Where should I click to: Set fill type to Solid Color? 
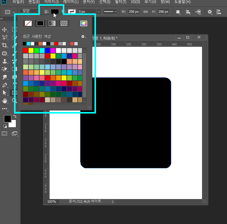coord(40,23)
